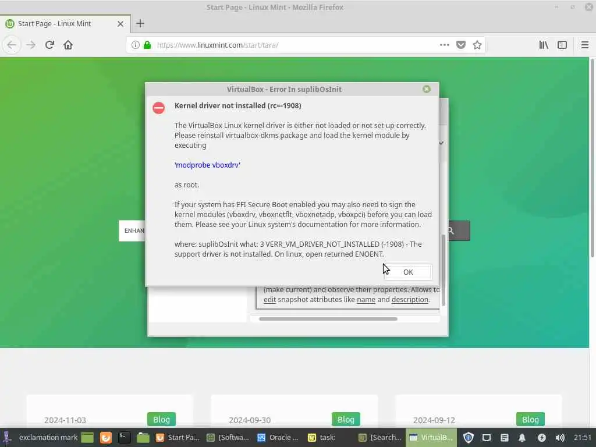Click the red error stop icon in dialog
This screenshot has height=447, width=596.
coord(158,108)
